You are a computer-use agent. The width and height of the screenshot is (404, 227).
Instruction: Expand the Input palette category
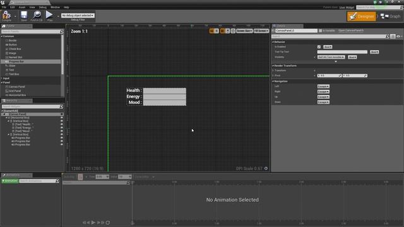pyautogui.click(x=2, y=78)
